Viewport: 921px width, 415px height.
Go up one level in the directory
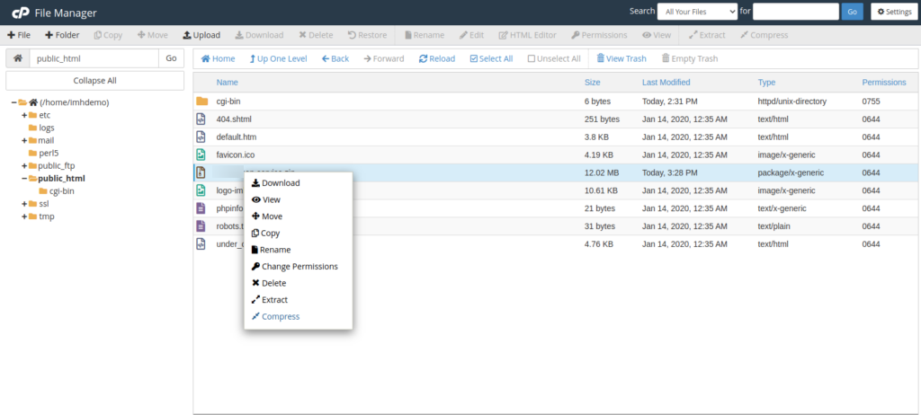(x=277, y=58)
